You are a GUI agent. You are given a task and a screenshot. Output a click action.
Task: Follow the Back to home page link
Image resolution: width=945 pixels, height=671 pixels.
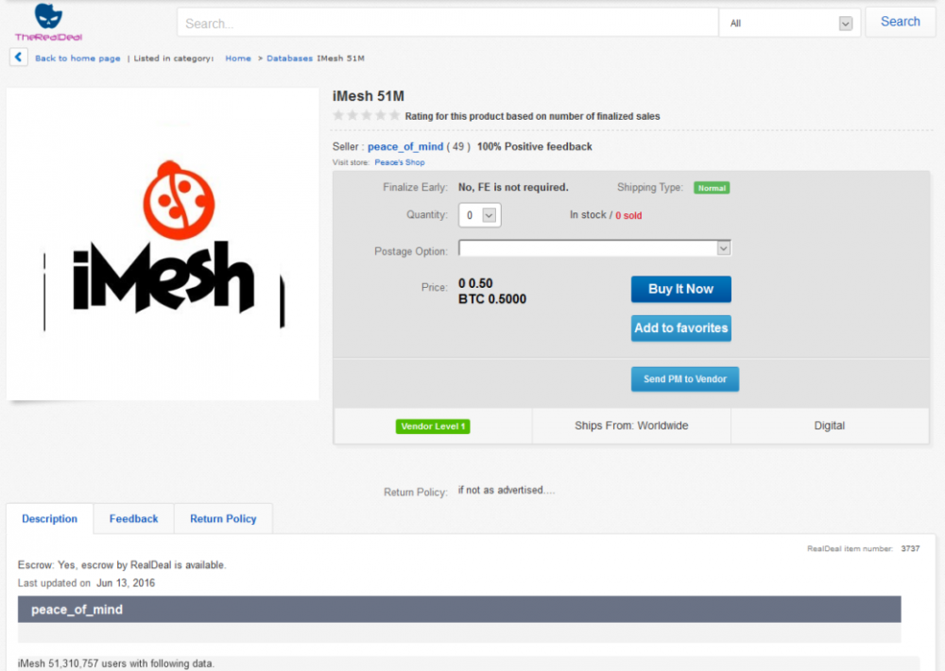77,59
